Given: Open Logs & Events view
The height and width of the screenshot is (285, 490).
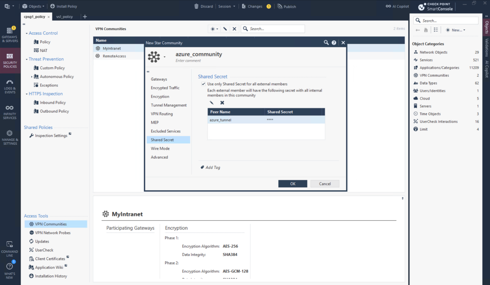Looking at the screenshot, I should [x=10, y=87].
